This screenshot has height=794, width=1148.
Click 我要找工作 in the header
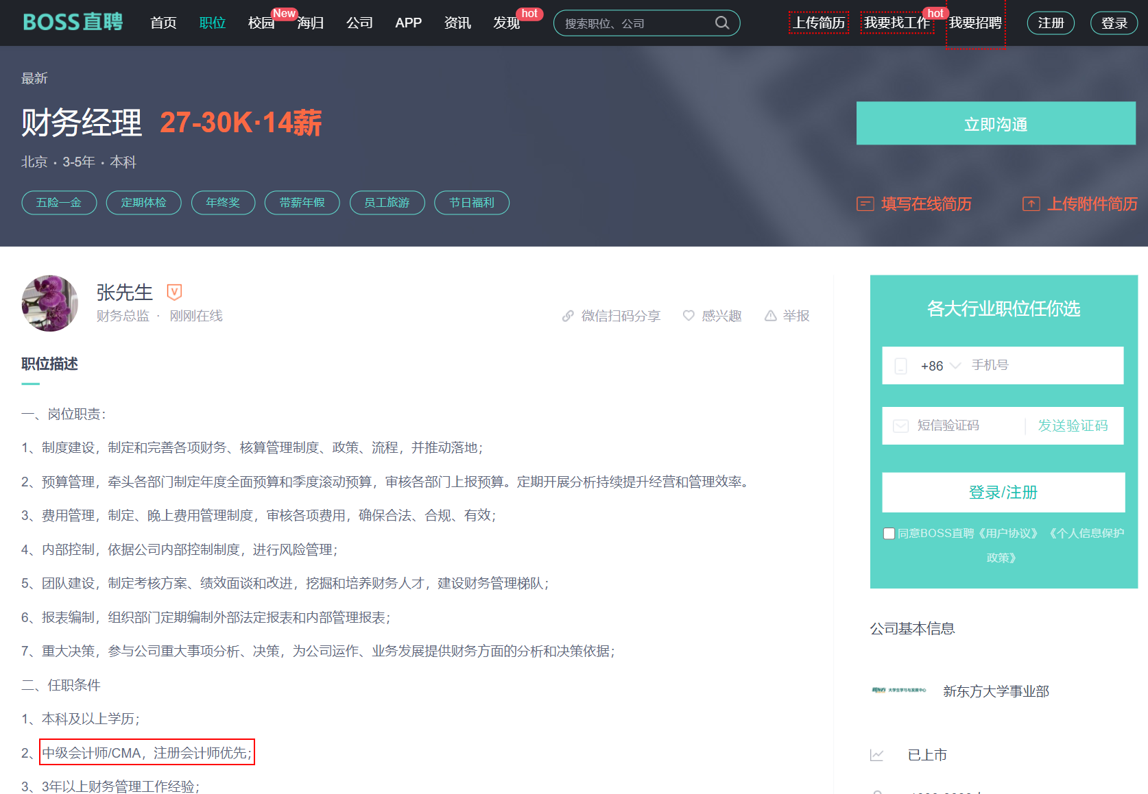click(x=897, y=23)
